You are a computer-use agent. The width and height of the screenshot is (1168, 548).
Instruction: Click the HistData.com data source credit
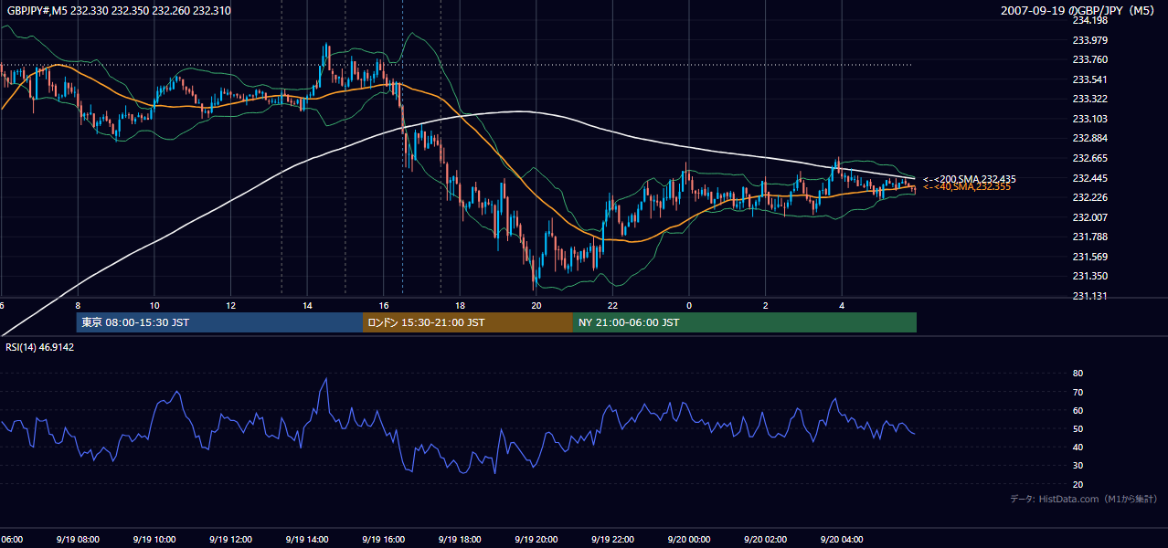(1083, 499)
